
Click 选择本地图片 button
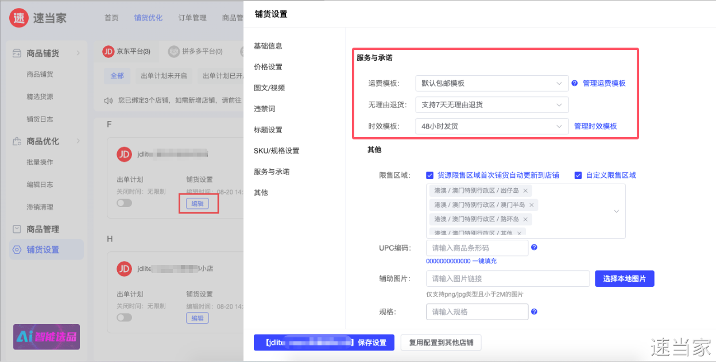pyautogui.click(x=624, y=279)
